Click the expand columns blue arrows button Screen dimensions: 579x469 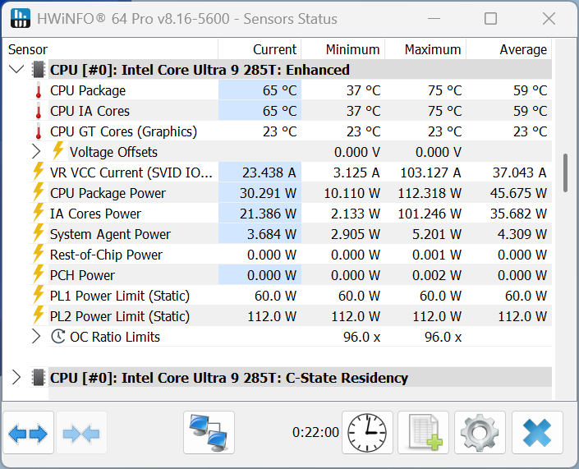coord(29,433)
